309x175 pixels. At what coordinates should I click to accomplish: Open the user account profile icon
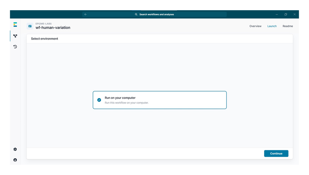[x=15, y=160]
